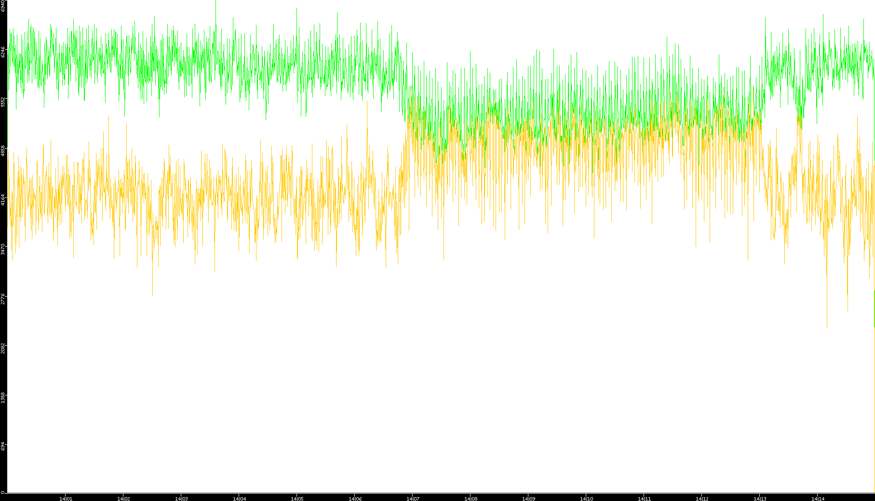Select the 14:07 tick on time axis
This screenshot has width=875, height=501.
(413, 498)
